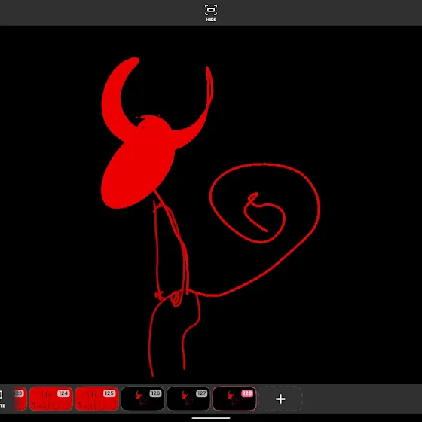Click the 128 pink frame number badge
The width and height of the screenshot is (422, 422).
[247, 393]
